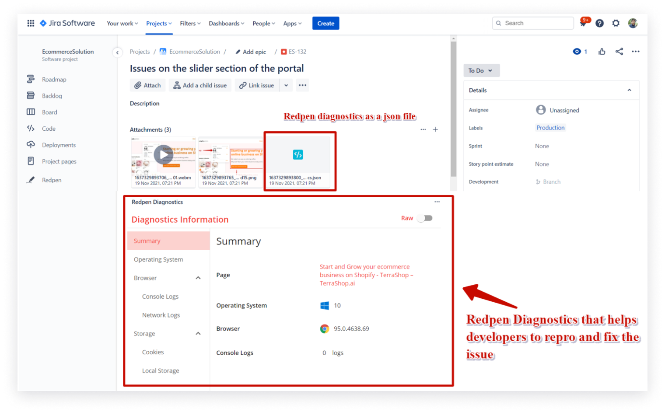Open the Backlog sidebar item
The height and width of the screenshot is (412, 665).
(x=52, y=96)
